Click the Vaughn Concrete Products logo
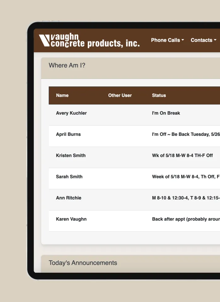The image size is (220, 302). pyautogui.click(x=89, y=40)
